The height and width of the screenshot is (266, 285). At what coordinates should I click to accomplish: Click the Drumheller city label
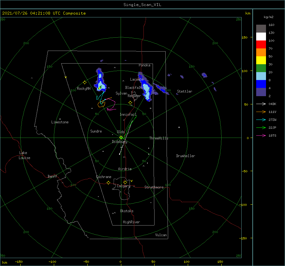point(186,156)
